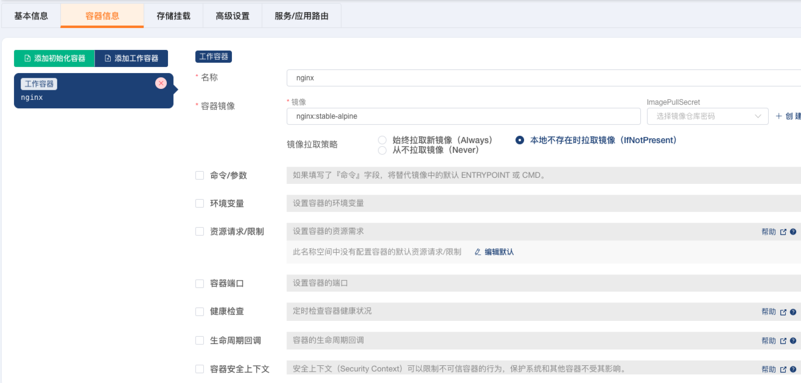Click the 名称 input field
This screenshot has height=383, width=801.
click(544, 78)
